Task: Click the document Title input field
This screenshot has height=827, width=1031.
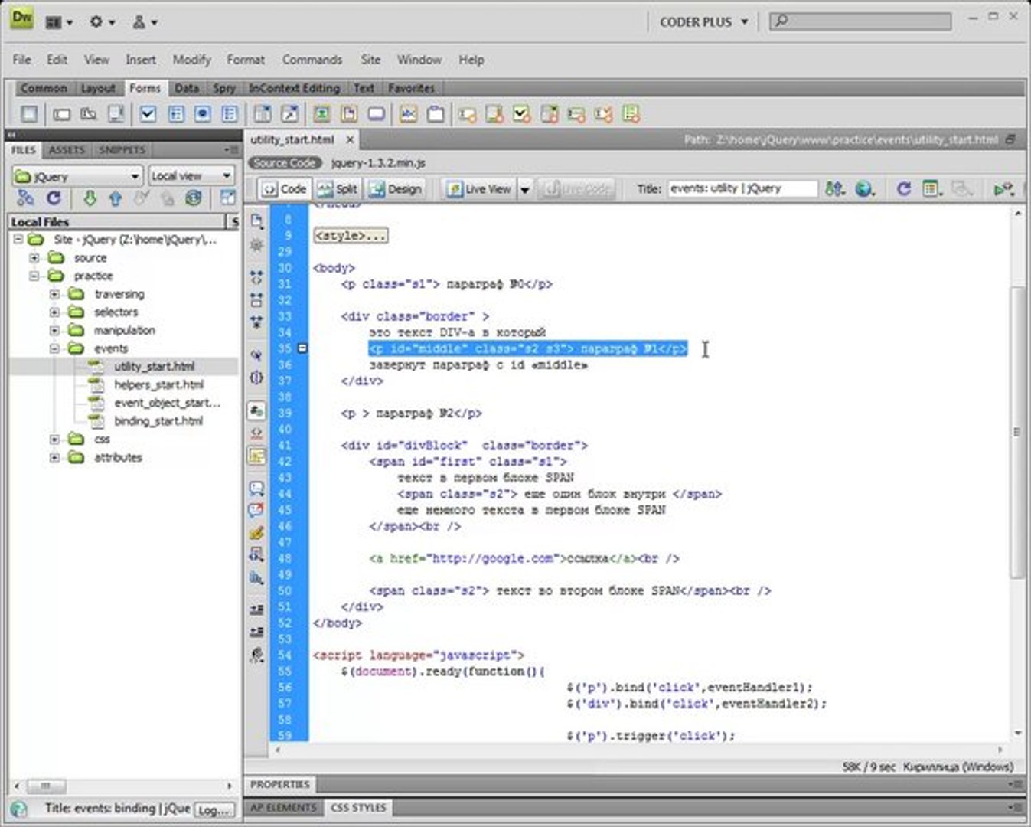Action: (x=742, y=188)
